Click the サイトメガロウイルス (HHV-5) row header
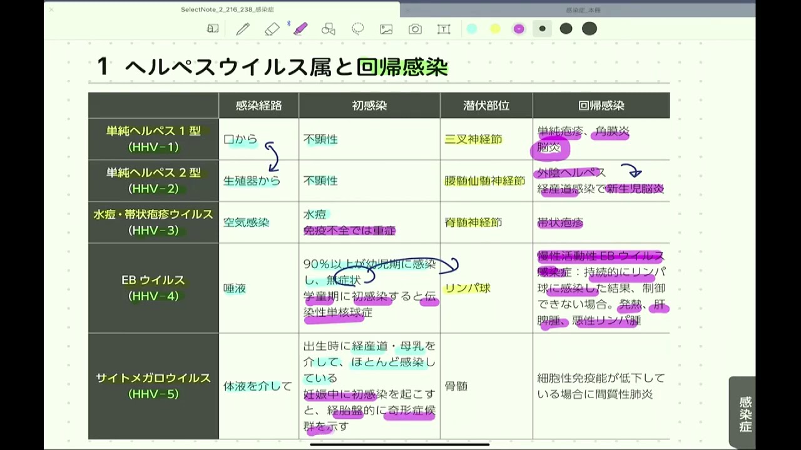This screenshot has height=450, width=801. tap(153, 386)
